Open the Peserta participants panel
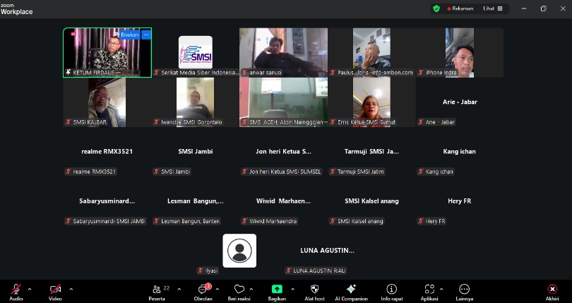The height and width of the screenshot is (303, 572). click(x=157, y=290)
